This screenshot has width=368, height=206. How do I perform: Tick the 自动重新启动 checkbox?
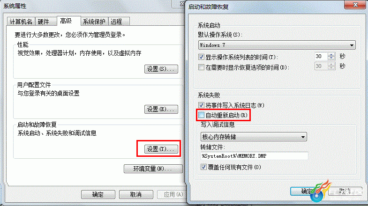click(x=201, y=115)
